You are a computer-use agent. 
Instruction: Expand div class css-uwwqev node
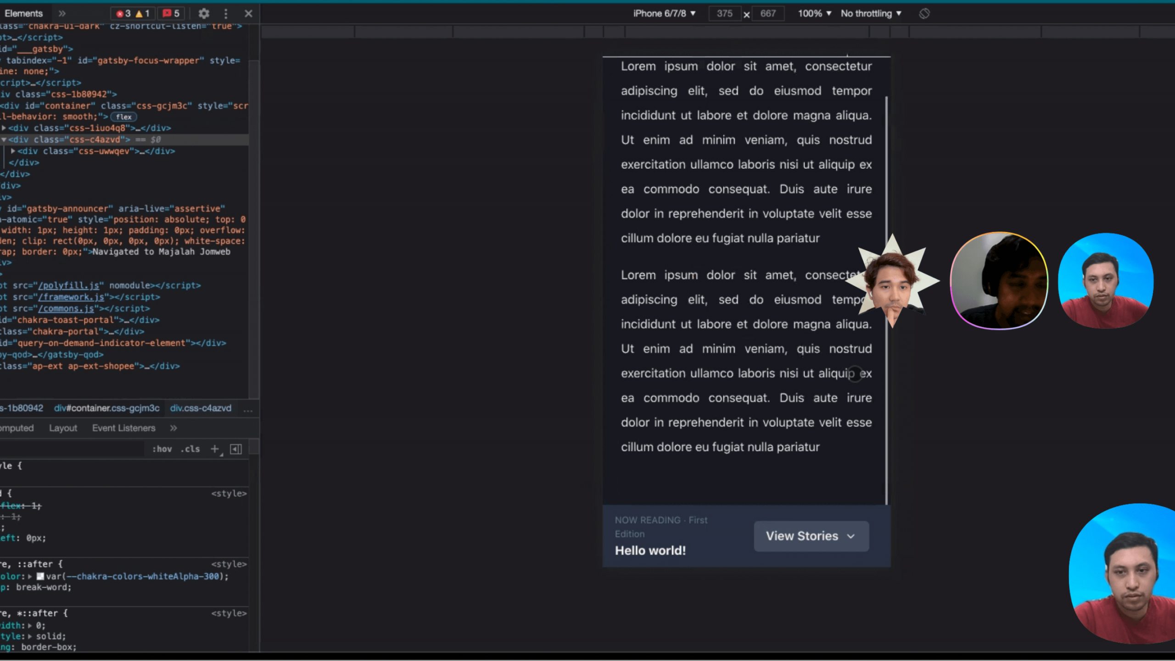tap(13, 151)
